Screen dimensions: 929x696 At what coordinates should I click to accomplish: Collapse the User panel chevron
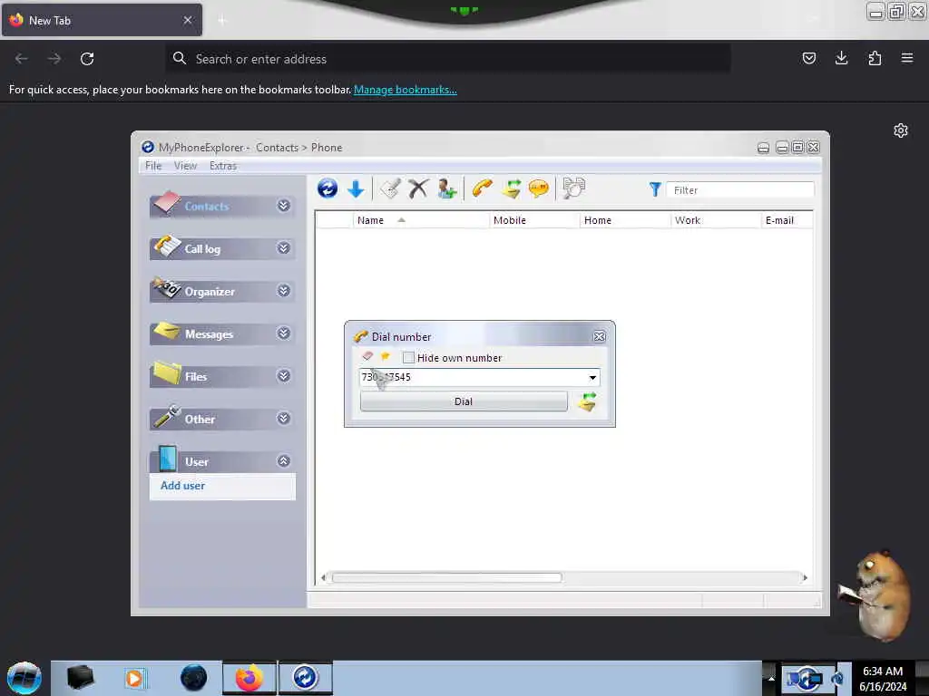point(284,461)
